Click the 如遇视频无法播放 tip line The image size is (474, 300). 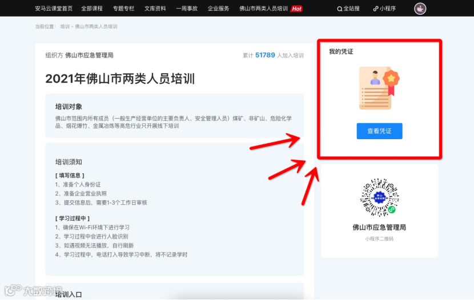[94, 245]
